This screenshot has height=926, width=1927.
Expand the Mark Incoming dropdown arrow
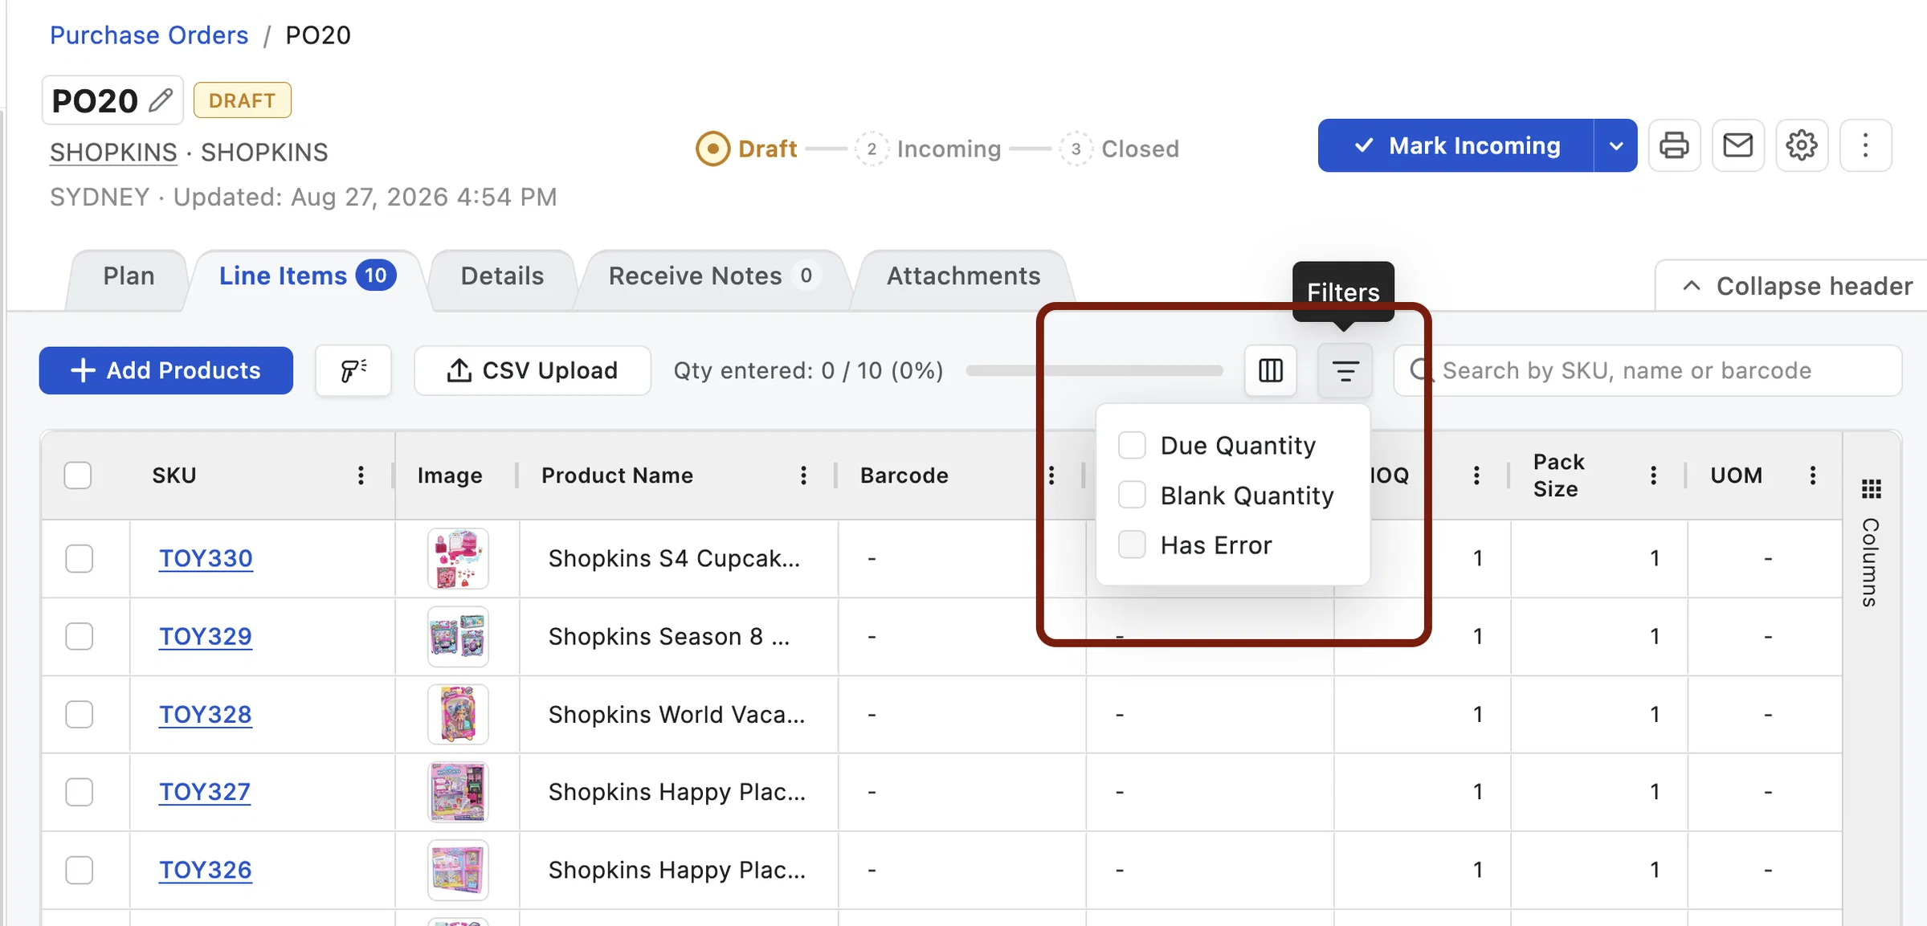point(1615,145)
